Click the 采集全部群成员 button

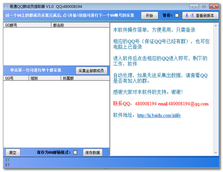[91, 70]
